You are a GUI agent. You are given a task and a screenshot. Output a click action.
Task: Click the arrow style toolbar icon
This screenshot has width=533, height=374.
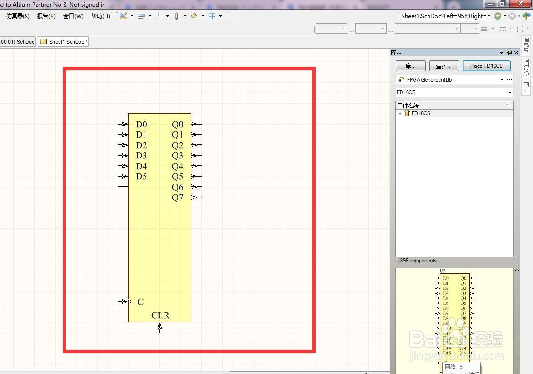[x=520, y=29]
